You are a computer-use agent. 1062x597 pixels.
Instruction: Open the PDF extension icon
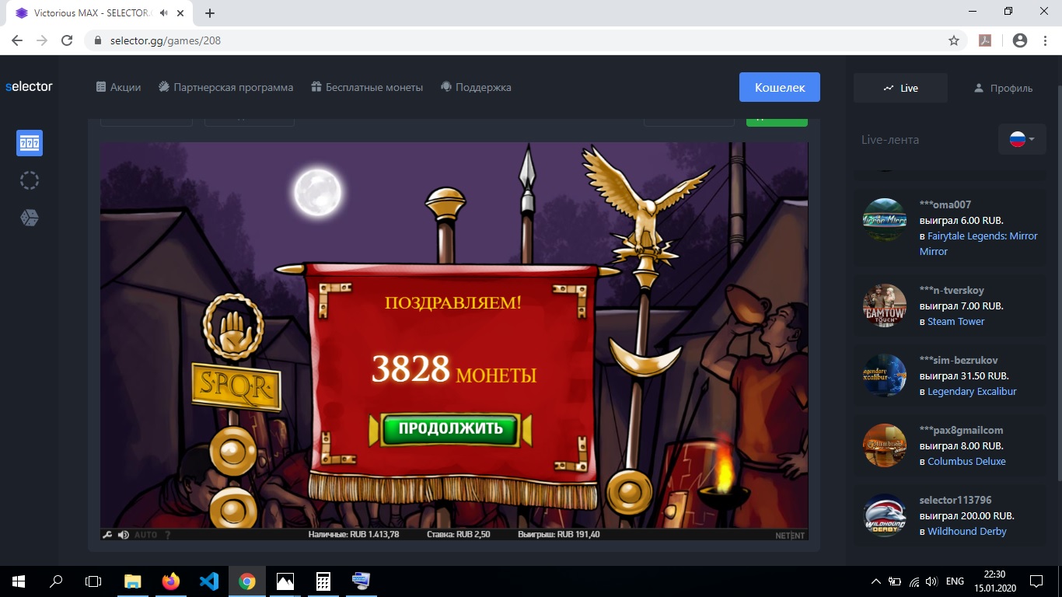985,40
